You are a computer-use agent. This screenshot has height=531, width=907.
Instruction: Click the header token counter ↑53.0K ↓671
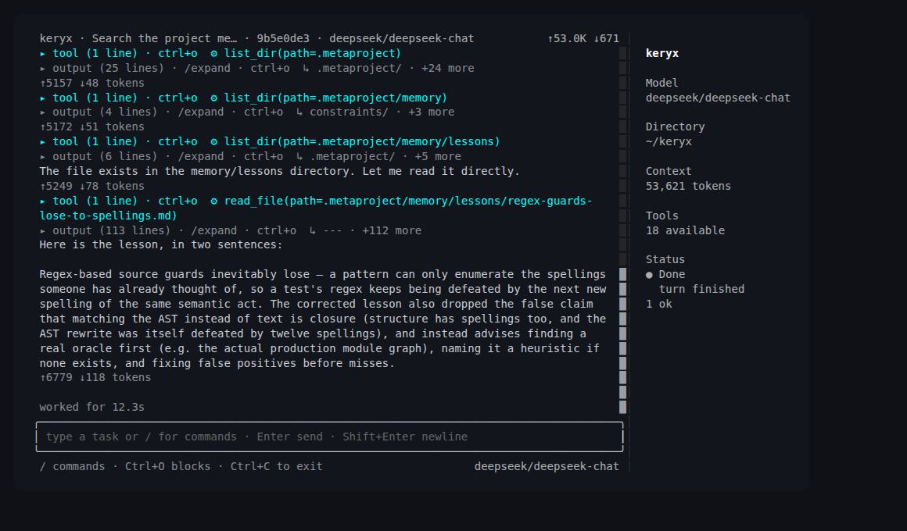coord(583,39)
